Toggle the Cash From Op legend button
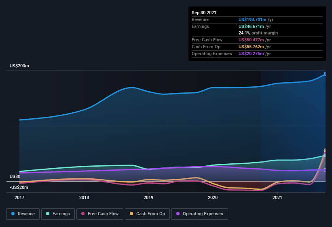 (x=147, y=214)
